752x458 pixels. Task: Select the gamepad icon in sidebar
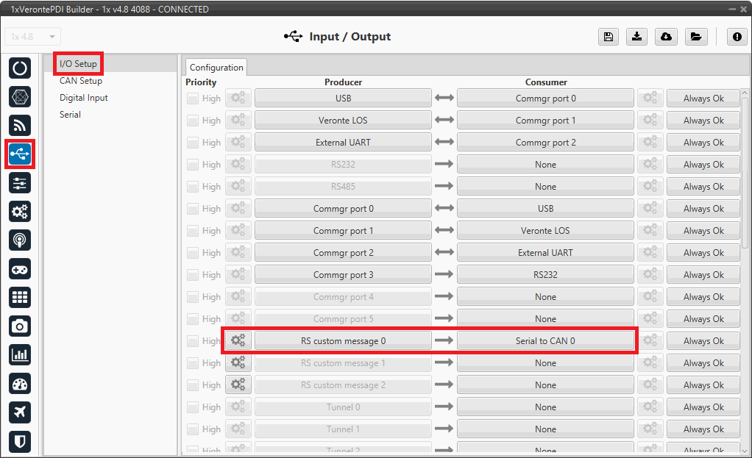coord(20,268)
